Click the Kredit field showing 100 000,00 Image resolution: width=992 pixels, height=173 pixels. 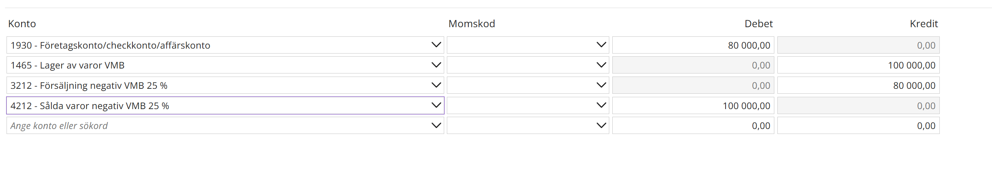coord(858,65)
